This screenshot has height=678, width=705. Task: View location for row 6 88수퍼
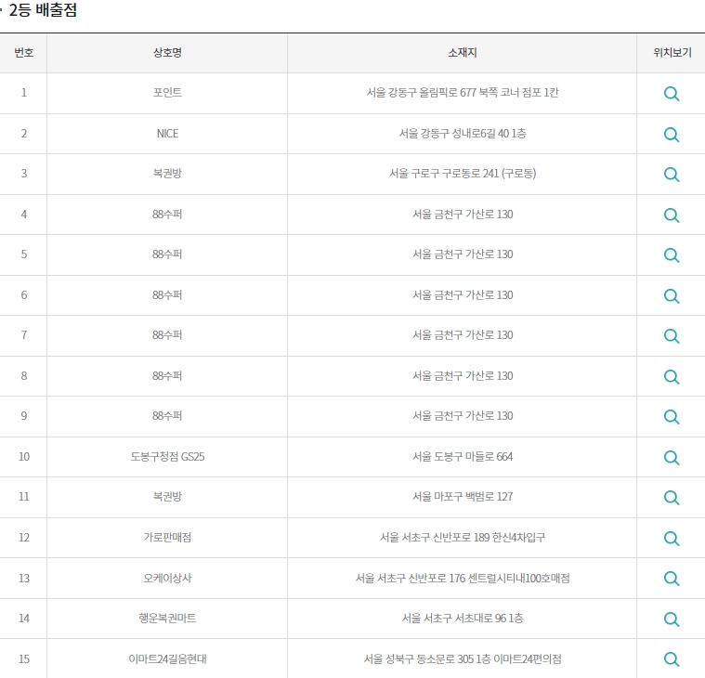click(672, 296)
